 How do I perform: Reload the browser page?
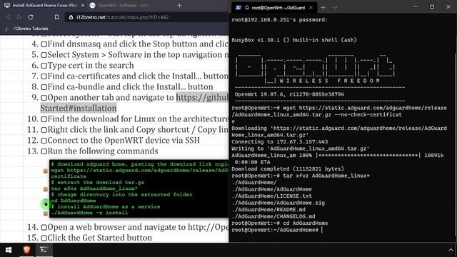tap(31, 17)
